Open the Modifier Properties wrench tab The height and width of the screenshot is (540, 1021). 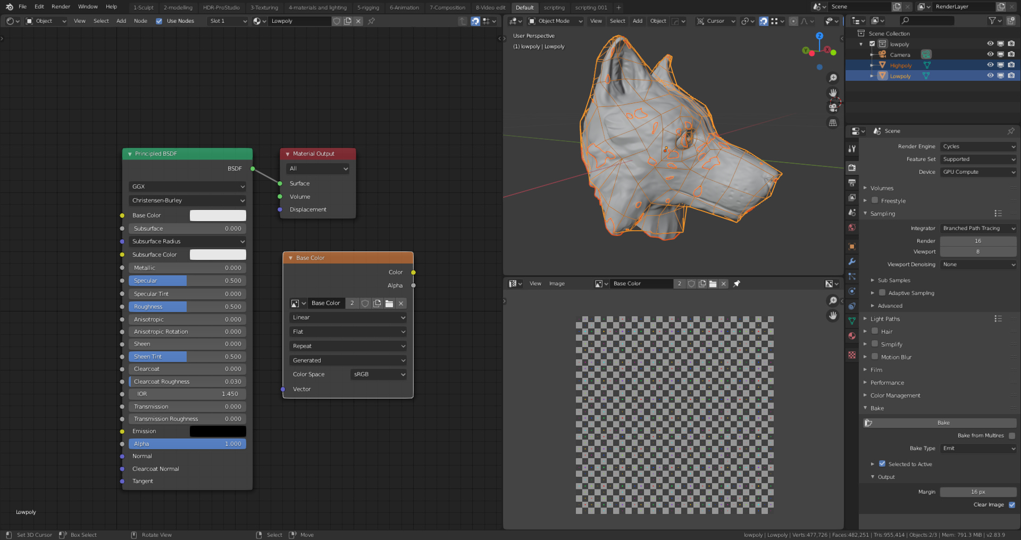pyautogui.click(x=852, y=260)
